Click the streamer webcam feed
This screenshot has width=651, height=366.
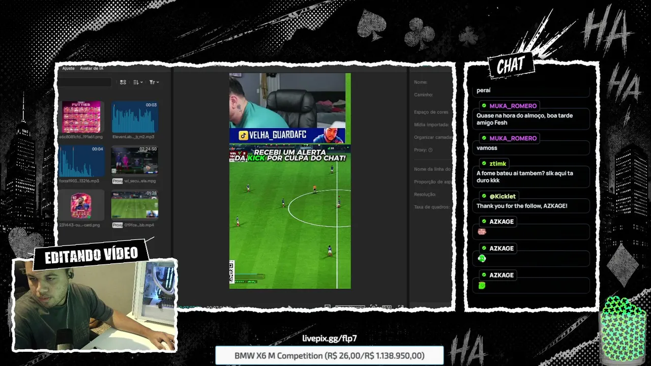click(95, 304)
